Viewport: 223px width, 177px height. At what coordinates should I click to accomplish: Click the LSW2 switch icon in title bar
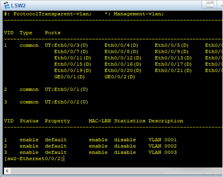(7, 5)
